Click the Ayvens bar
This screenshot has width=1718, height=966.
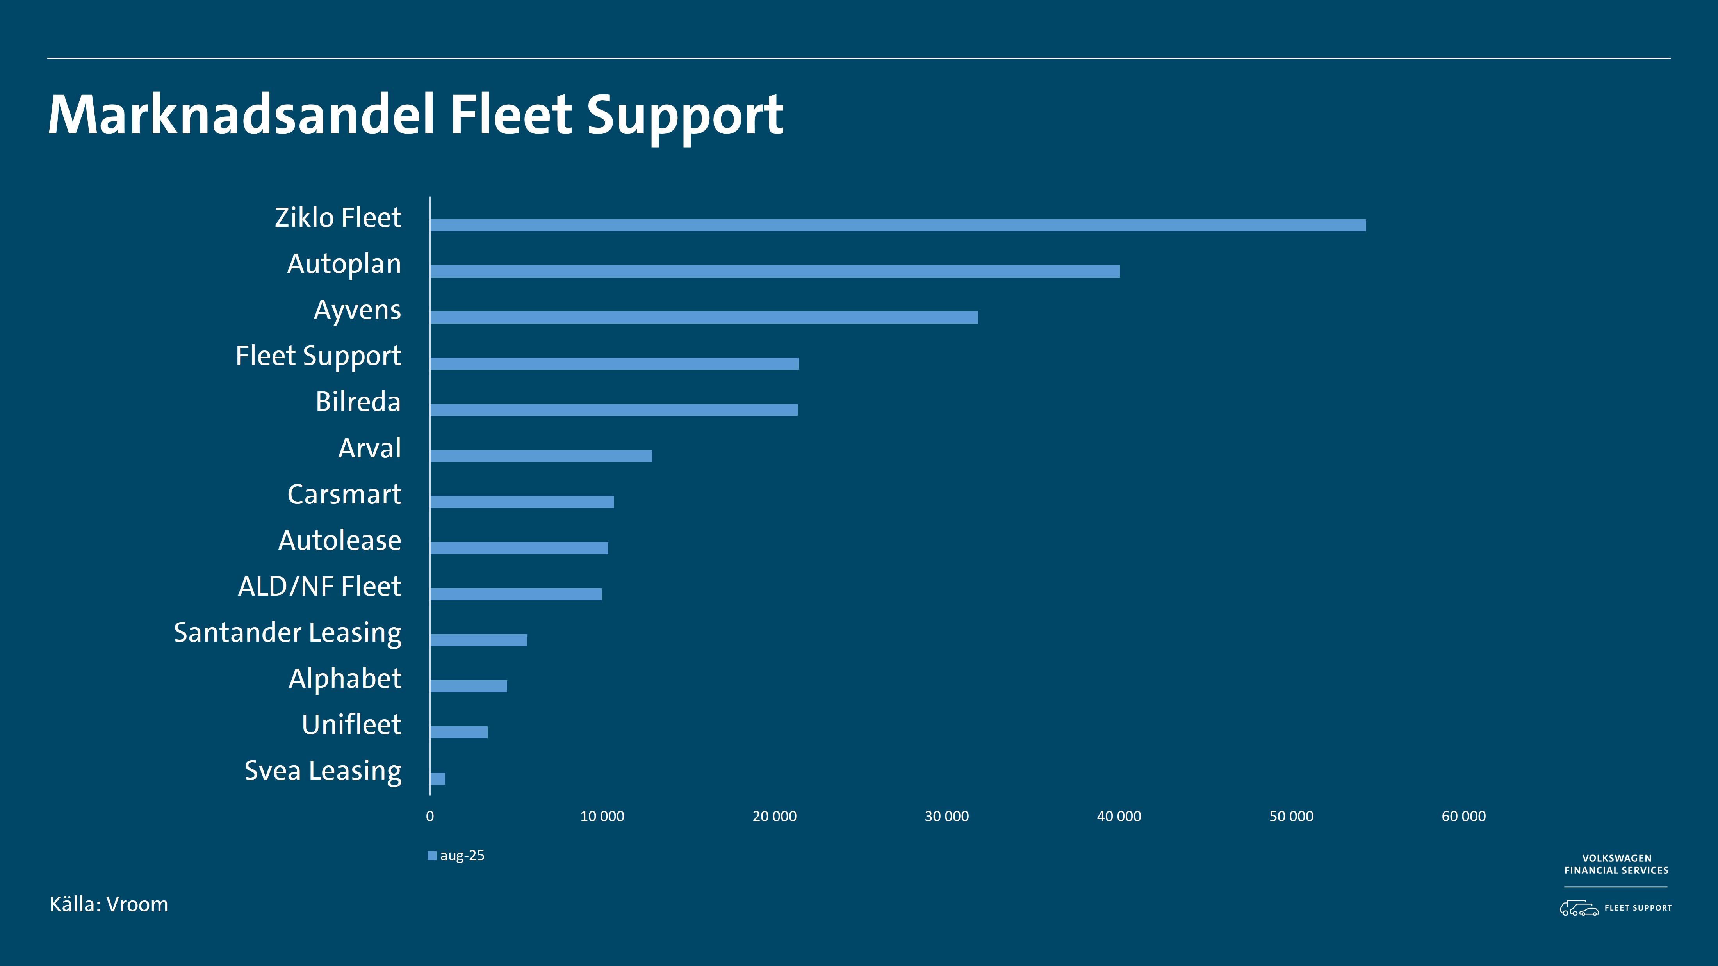click(704, 317)
